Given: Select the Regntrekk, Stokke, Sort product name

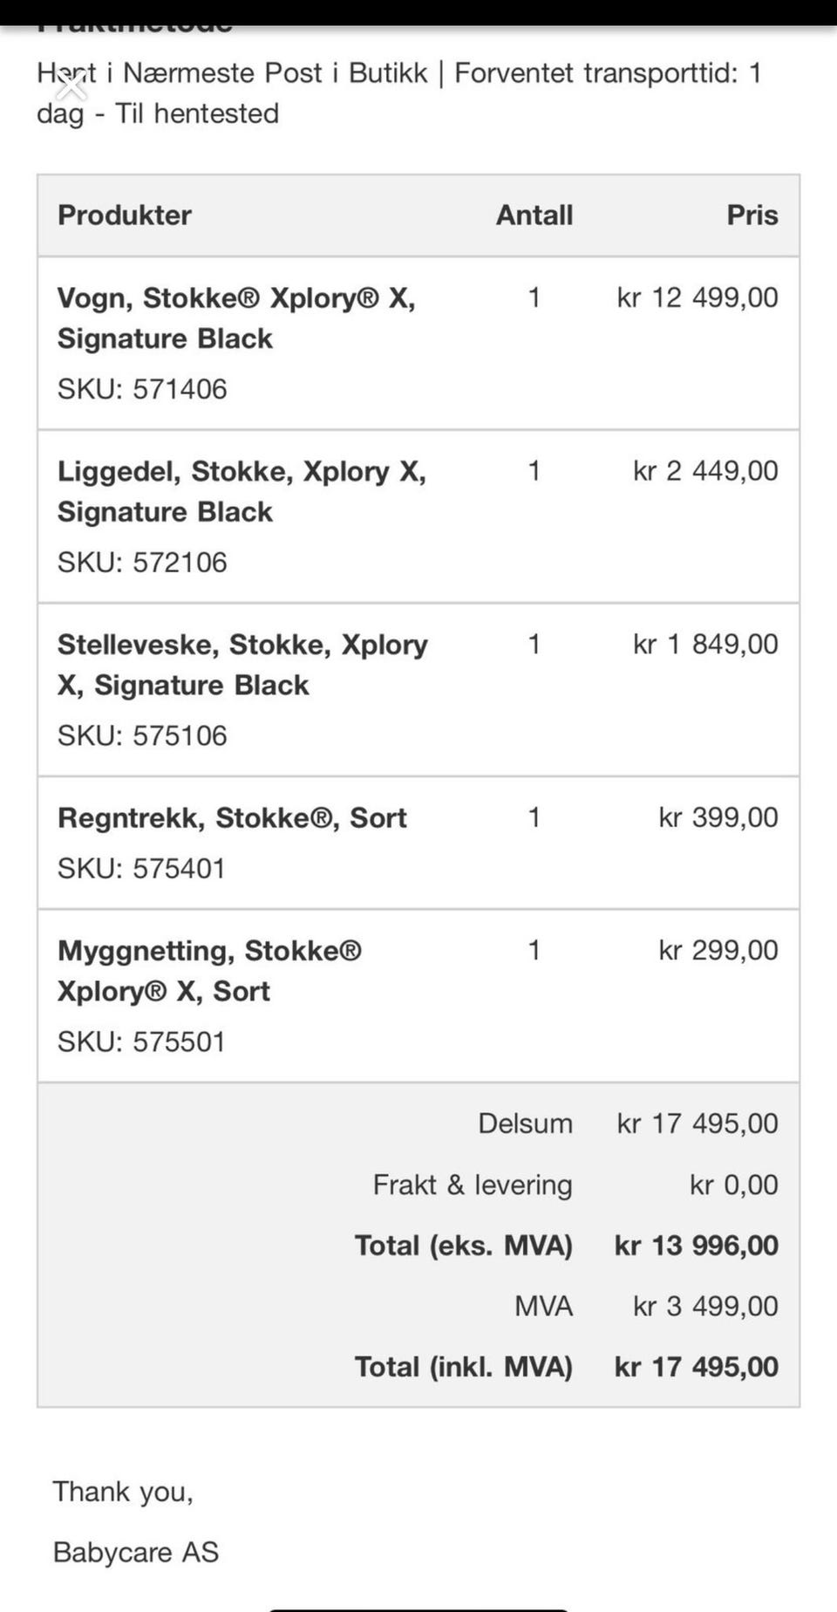Looking at the screenshot, I should pos(232,818).
